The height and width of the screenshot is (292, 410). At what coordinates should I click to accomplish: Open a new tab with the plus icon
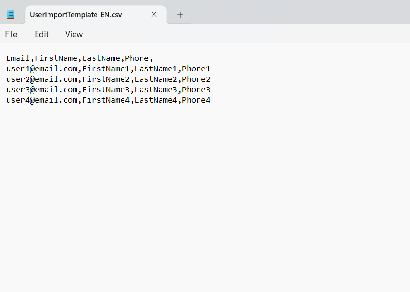click(x=180, y=15)
